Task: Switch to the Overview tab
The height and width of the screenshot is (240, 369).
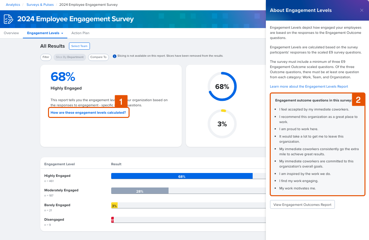Action: pos(11,33)
